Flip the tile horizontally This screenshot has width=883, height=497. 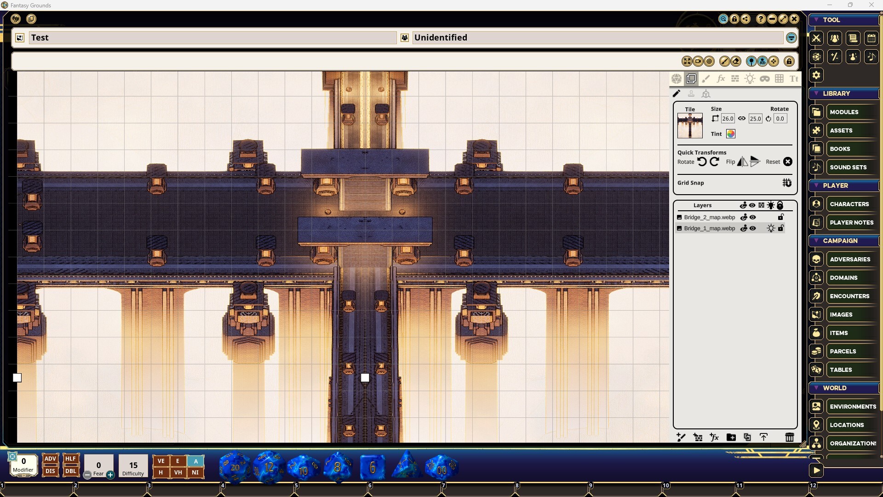[x=742, y=162]
